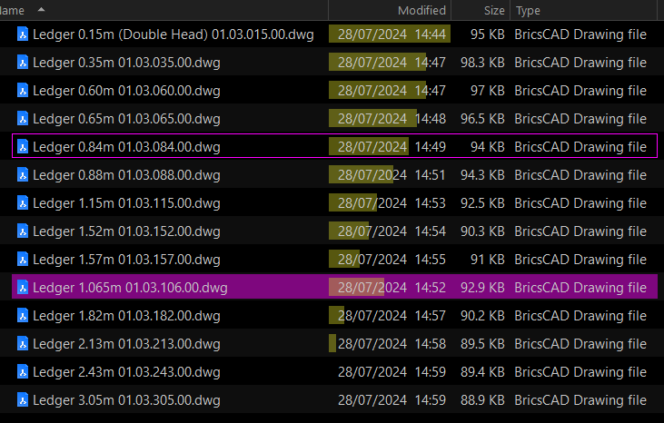Click the Ledger 0.60m dwg file icon
Image resolution: width=664 pixels, height=423 pixels.
[23, 91]
